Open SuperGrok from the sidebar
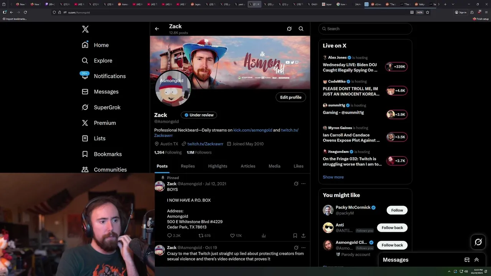Viewport: 491px width, 276px height. click(x=101, y=107)
